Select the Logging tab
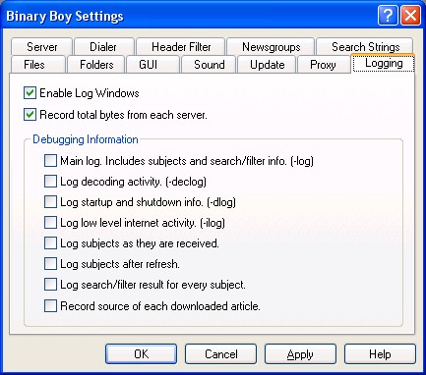Screen dimensions: 426x375 click(x=384, y=64)
